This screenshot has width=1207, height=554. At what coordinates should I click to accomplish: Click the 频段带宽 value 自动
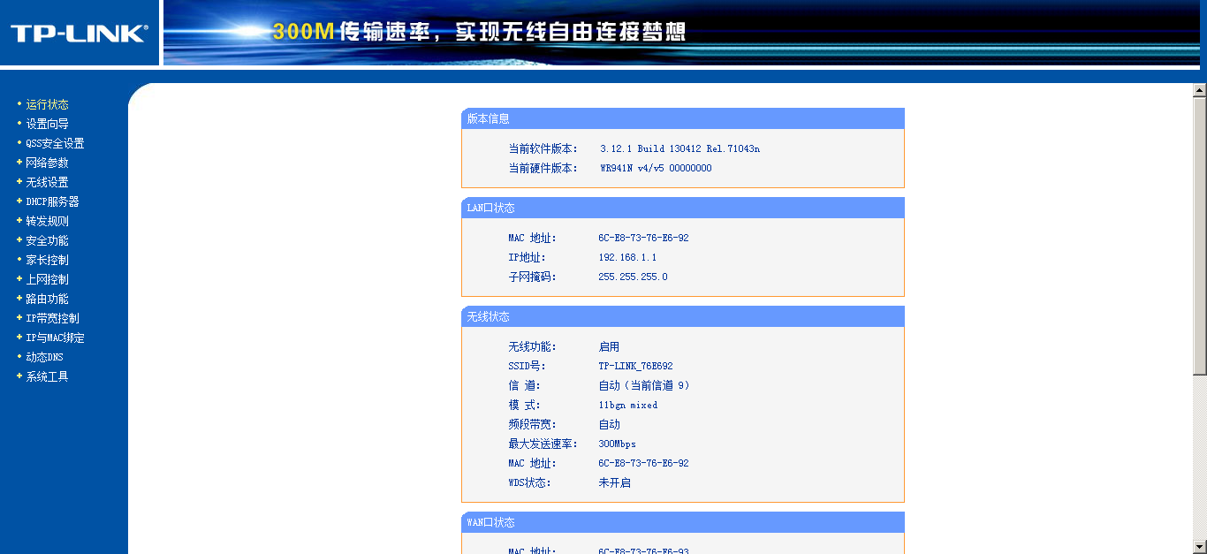click(609, 424)
